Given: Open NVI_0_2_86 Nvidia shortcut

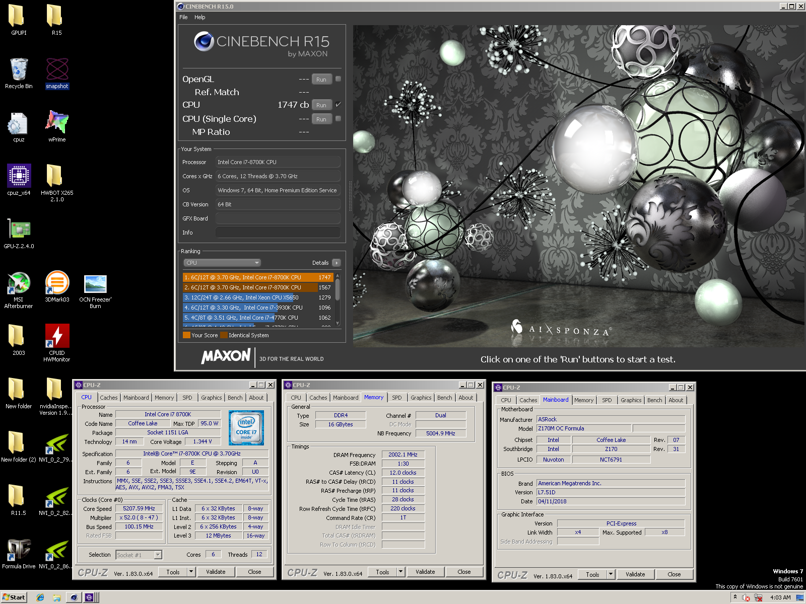Looking at the screenshot, I should (x=56, y=553).
